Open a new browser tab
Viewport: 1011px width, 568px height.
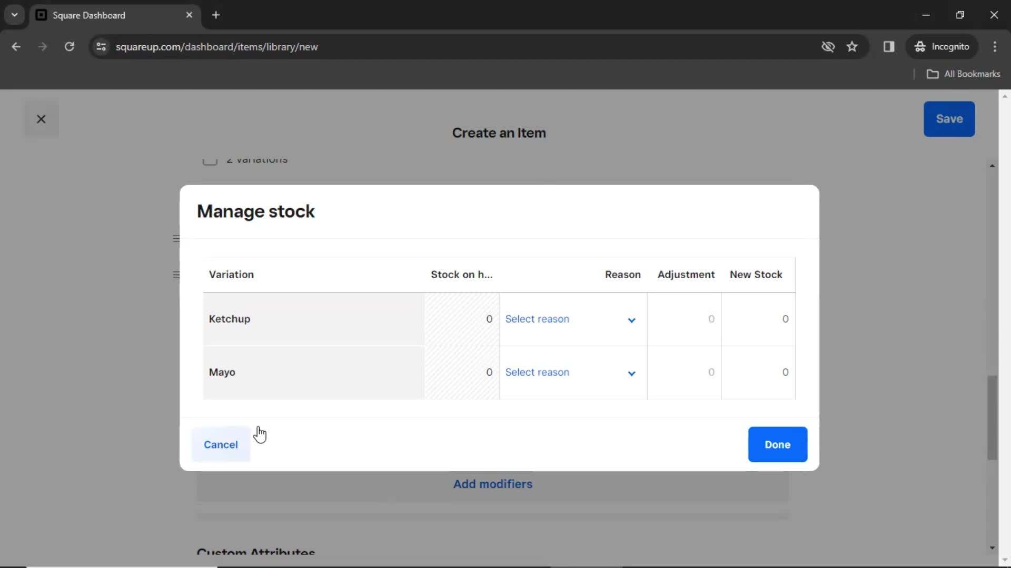point(216,15)
